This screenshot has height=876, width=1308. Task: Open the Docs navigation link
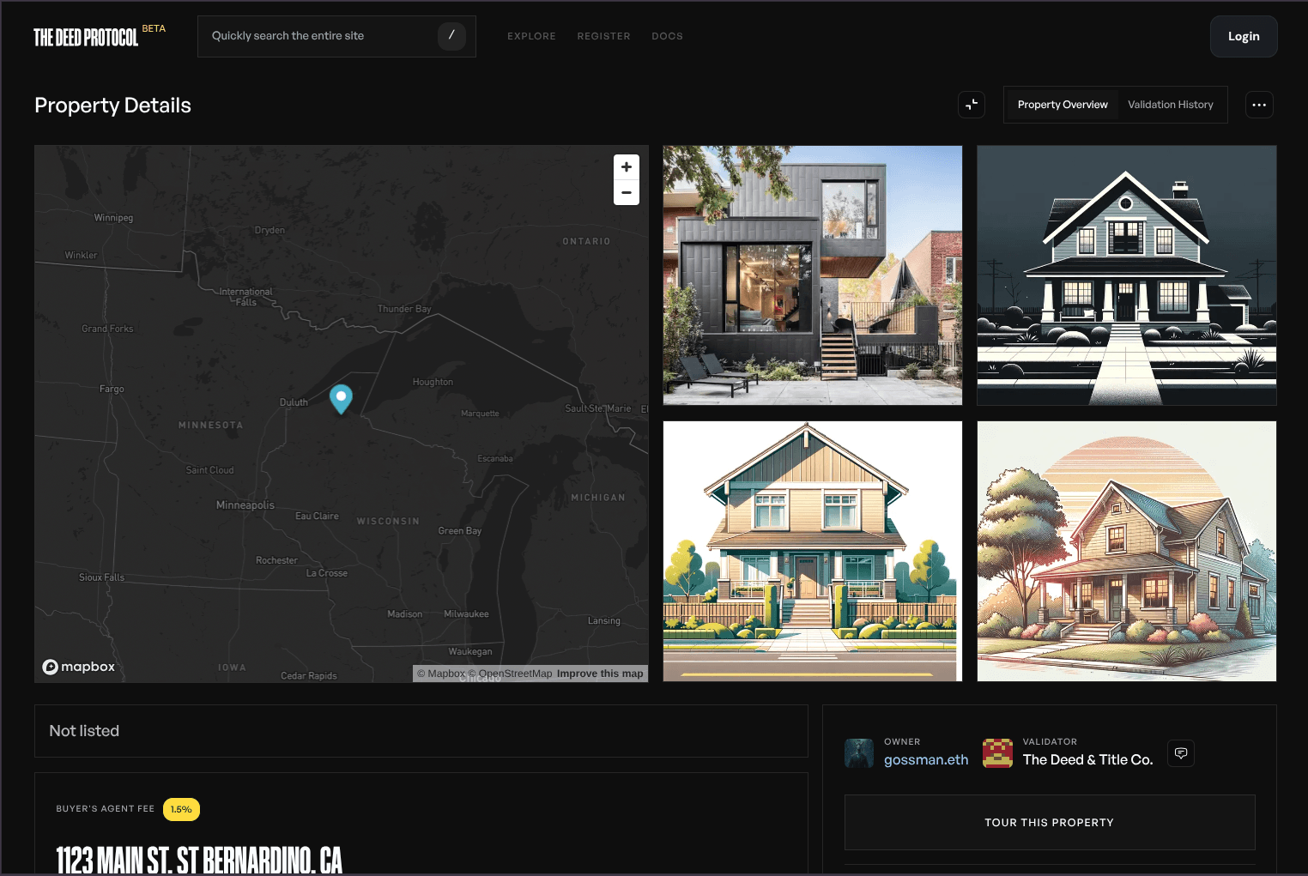click(x=667, y=36)
